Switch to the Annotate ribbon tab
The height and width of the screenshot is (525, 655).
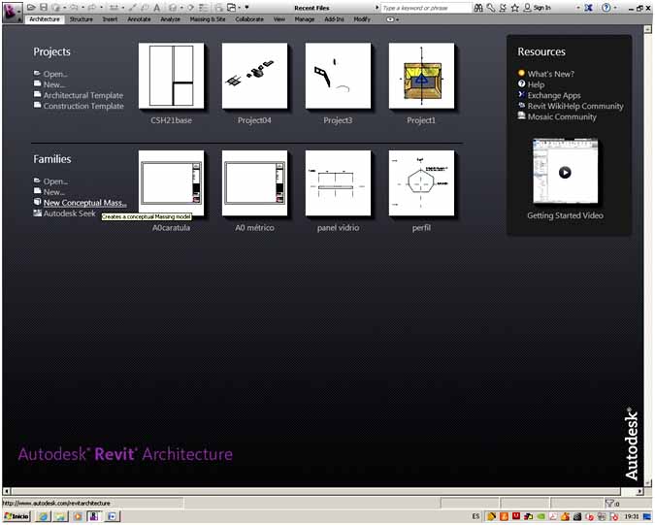(139, 19)
